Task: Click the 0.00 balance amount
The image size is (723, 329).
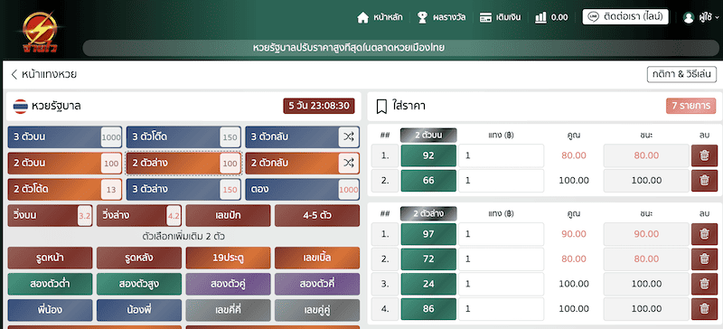Action: pyautogui.click(x=559, y=17)
